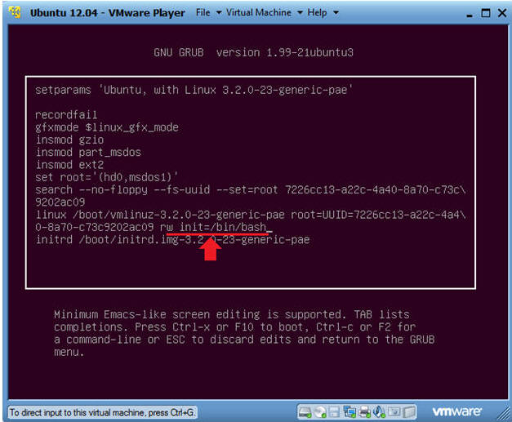Click the 'Ubuntu 12.04 - VMware Player' title text

pyautogui.click(x=108, y=13)
